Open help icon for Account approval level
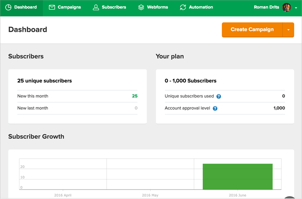The width and height of the screenshot is (302, 199). 215,109
